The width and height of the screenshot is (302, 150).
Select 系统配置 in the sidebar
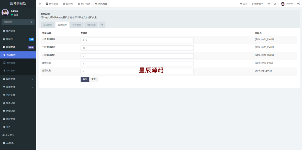pos(18,55)
